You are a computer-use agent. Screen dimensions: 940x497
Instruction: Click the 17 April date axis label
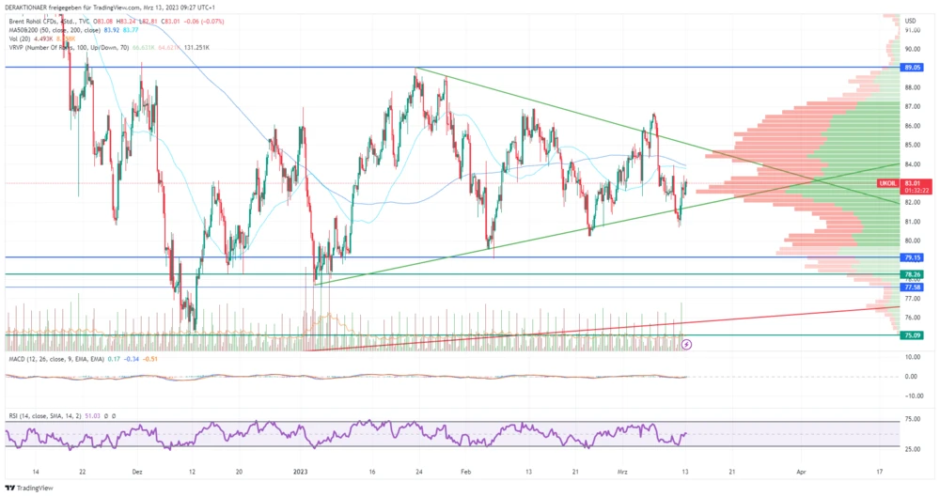point(880,472)
